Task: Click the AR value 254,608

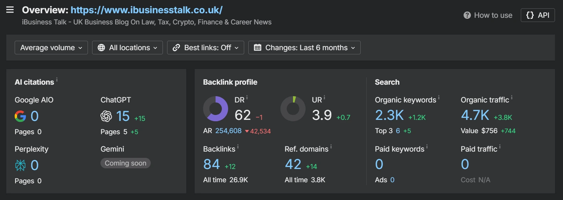Action: click(228, 131)
